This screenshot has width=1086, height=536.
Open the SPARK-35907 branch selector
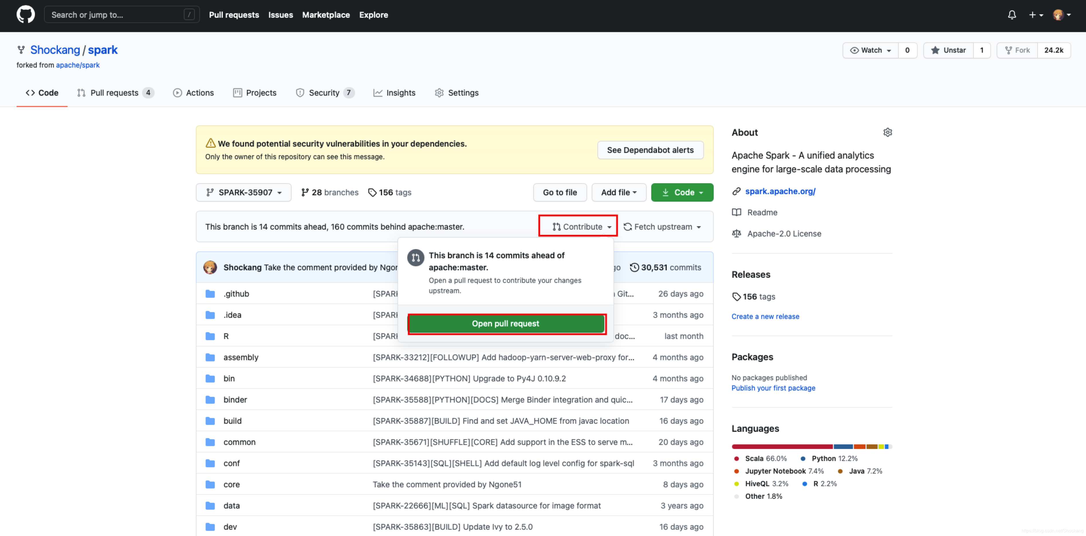coord(244,192)
